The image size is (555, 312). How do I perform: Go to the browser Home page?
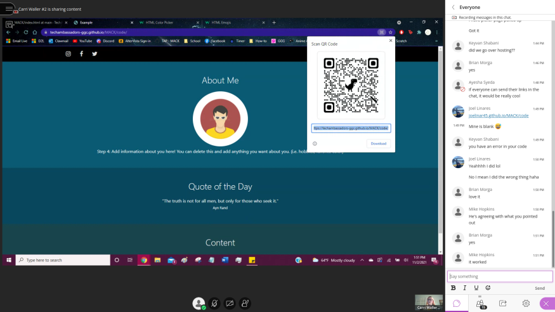[x=35, y=32]
